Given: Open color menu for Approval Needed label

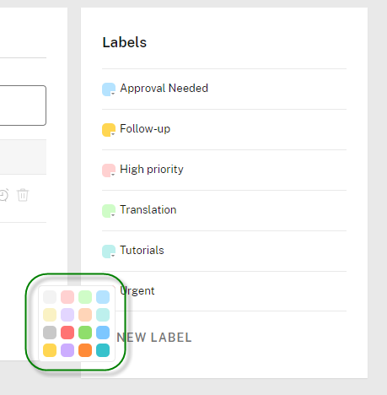Looking at the screenshot, I should pos(109,89).
